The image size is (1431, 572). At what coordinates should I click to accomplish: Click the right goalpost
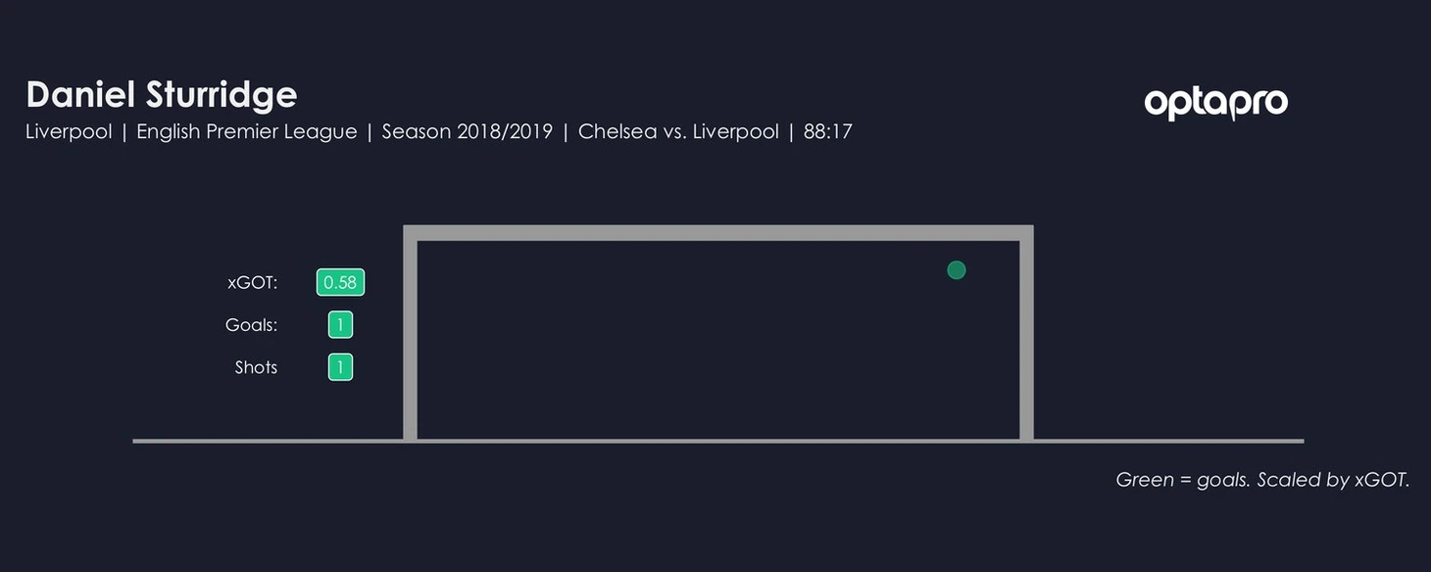[x=1026, y=333]
